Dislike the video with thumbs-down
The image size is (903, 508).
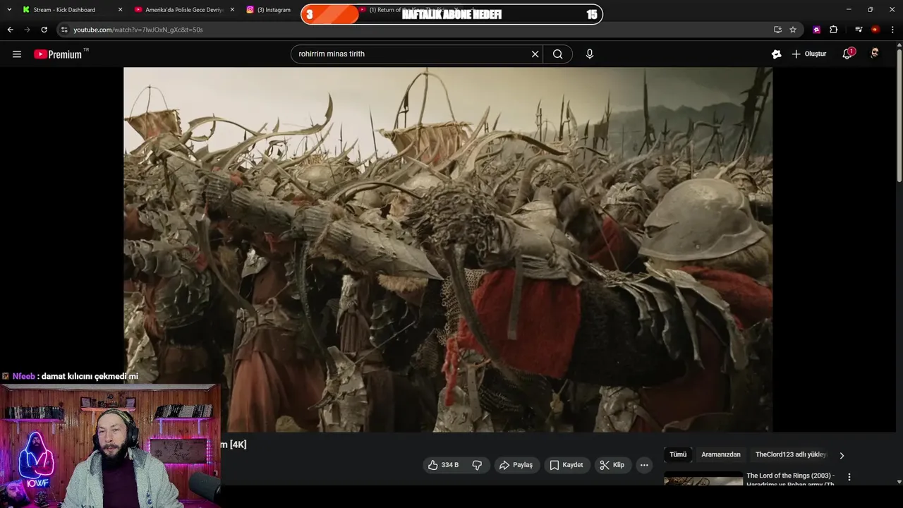coord(477,465)
